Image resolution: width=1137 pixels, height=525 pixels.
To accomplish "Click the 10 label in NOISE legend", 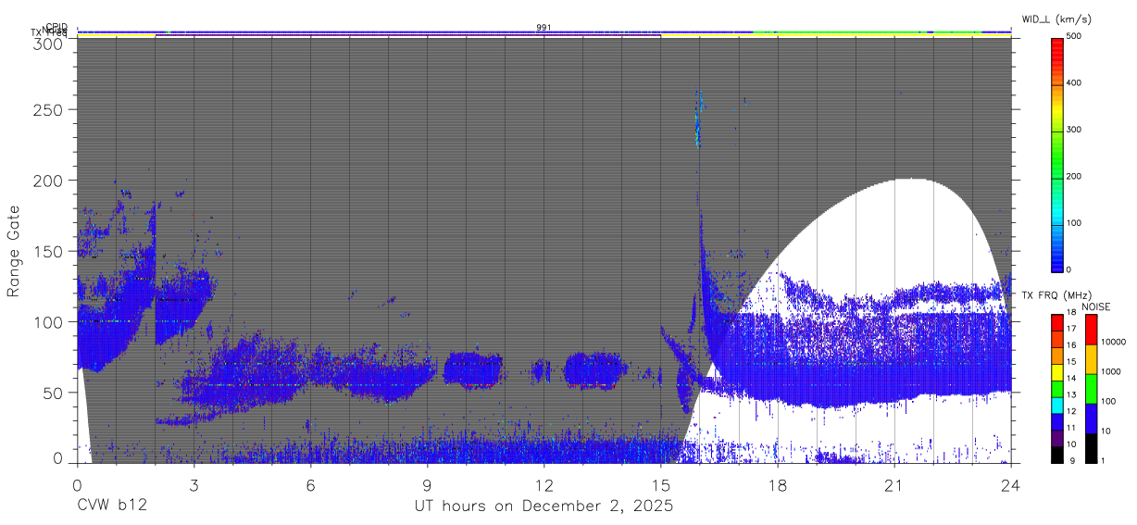I will [x=1107, y=431].
